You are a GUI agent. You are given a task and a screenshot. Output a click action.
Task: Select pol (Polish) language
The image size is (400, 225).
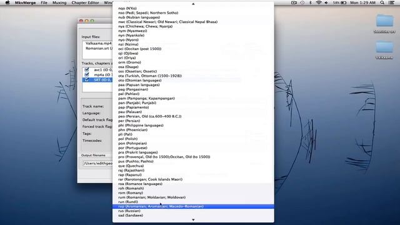pos(193,139)
